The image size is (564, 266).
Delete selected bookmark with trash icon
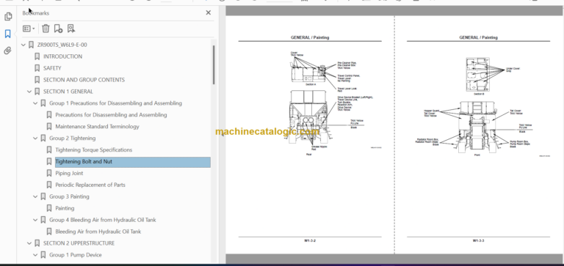pyautogui.click(x=46, y=29)
